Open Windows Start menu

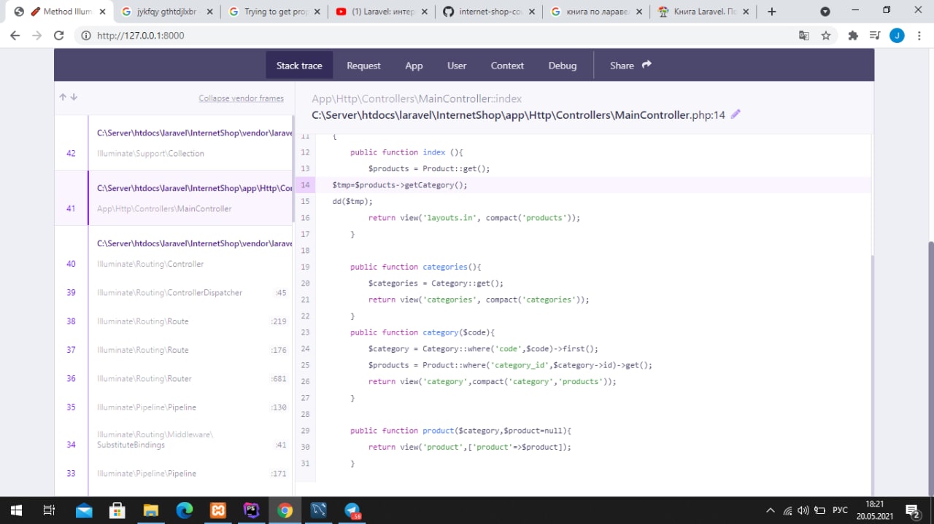16,510
